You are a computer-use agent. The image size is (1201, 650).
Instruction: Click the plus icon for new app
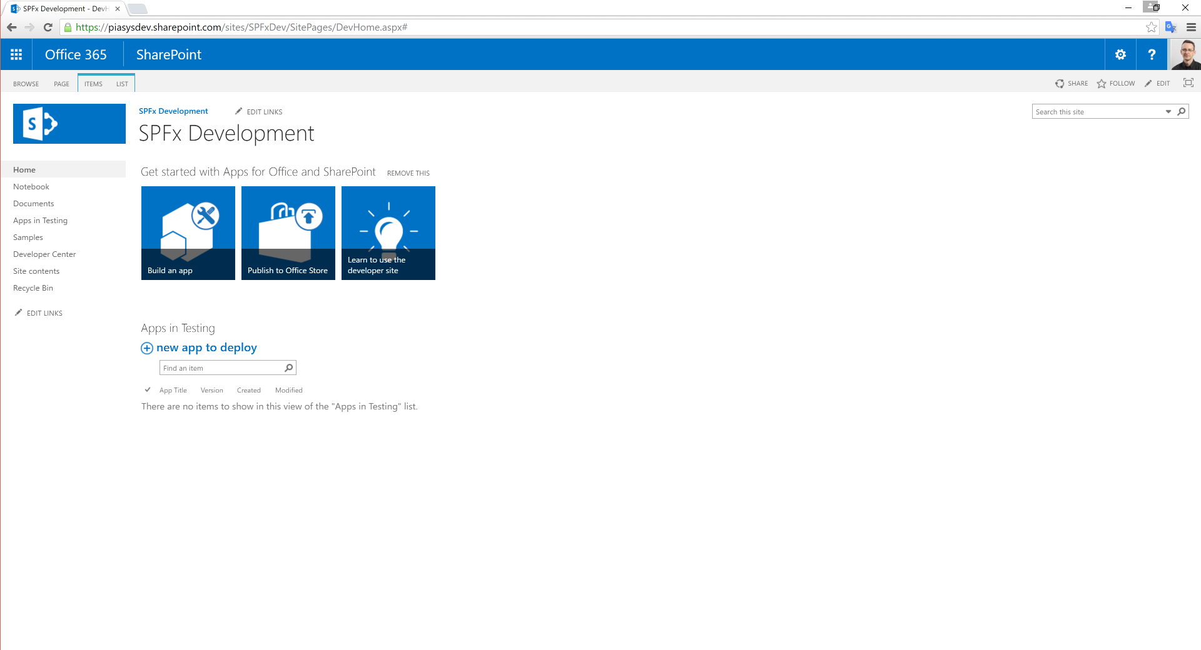click(147, 348)
